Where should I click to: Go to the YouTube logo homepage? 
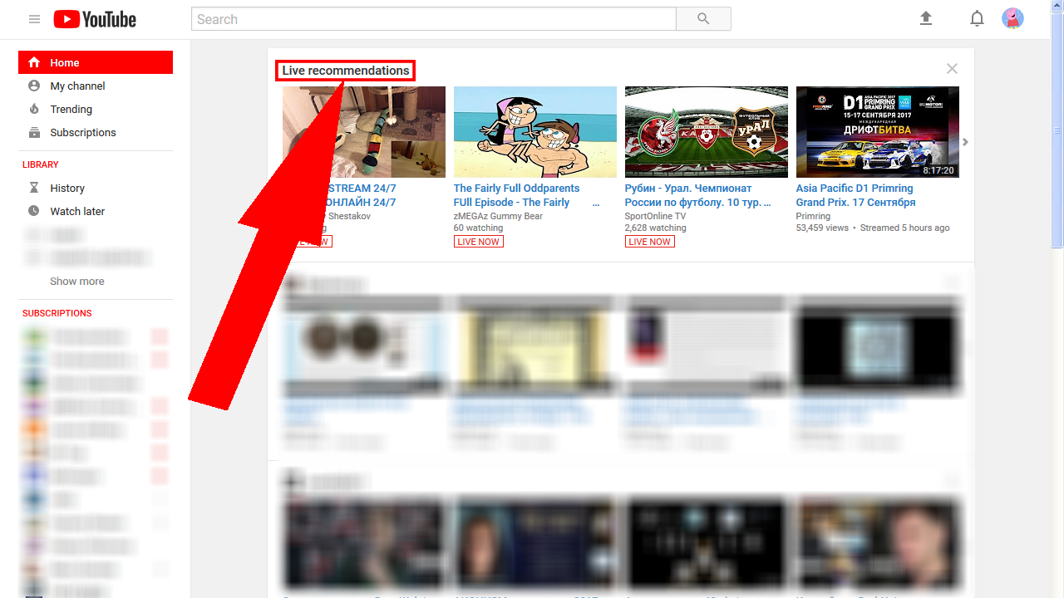(x=95, y=19)
